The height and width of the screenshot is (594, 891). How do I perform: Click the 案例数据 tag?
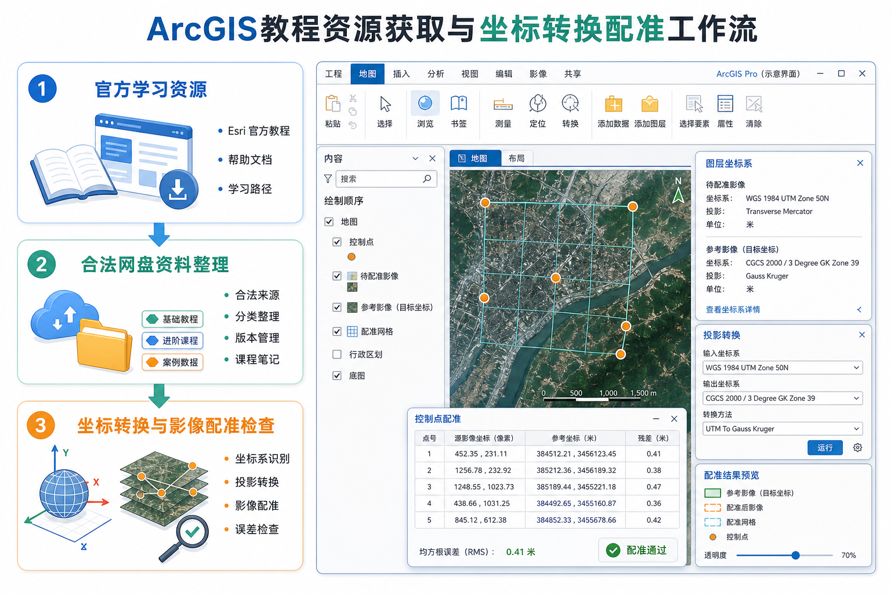pyautogui.click(x=172, y=362)
